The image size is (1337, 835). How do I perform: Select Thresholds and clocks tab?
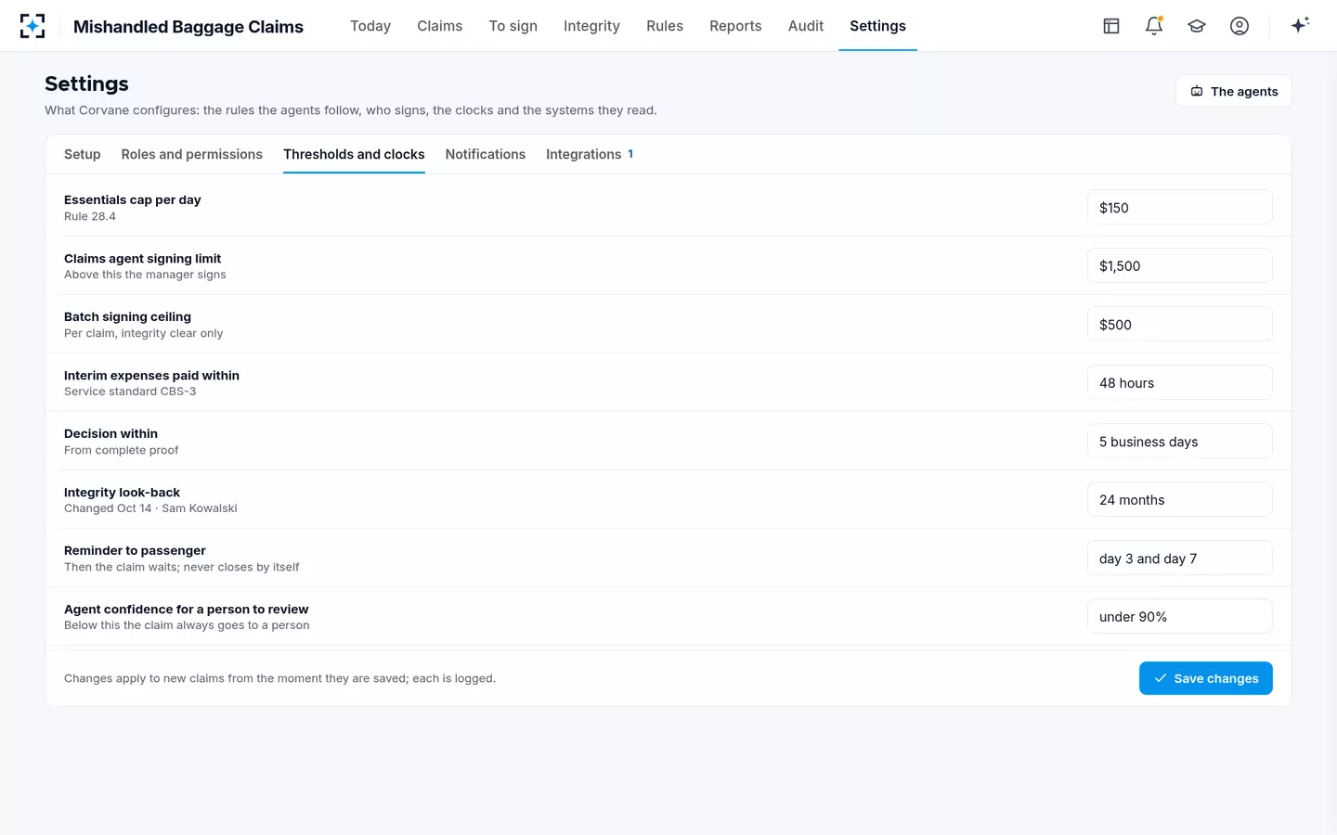(x=354, y=154)
